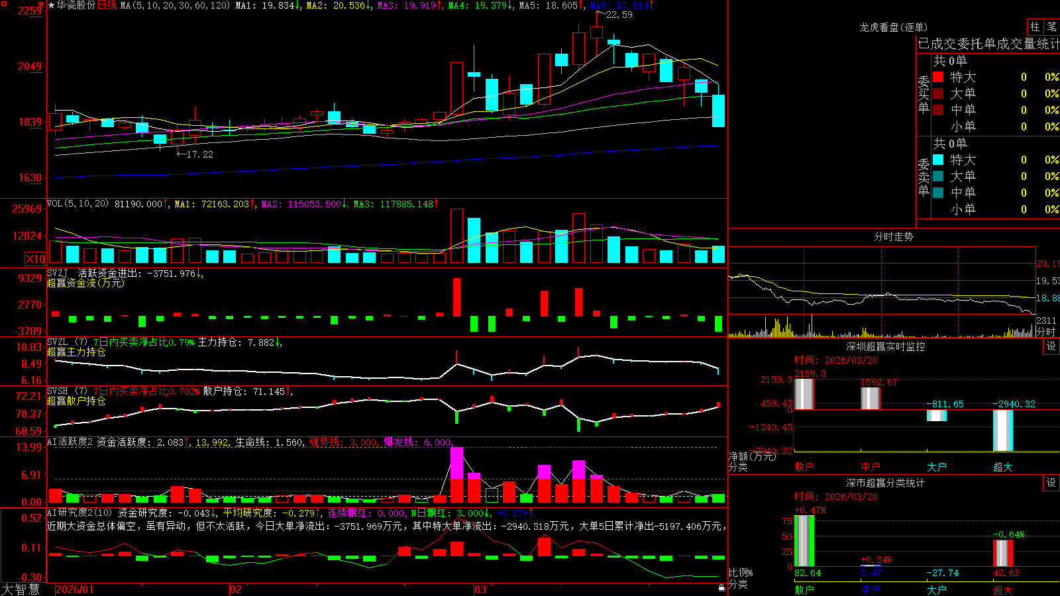Click the AI活跃度2 indicator label
Image resolution: width=1060 pixels, height=596 pixels.
[70, 442]
